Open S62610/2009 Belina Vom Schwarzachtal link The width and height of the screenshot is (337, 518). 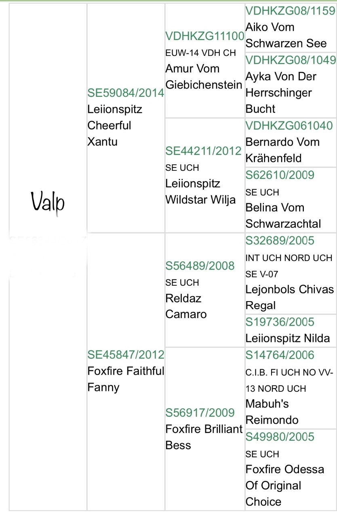(x=280, y=175)
